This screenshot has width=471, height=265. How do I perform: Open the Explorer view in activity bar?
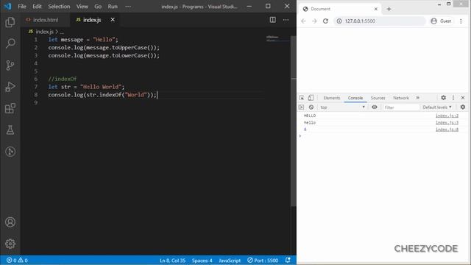(10, 22)
